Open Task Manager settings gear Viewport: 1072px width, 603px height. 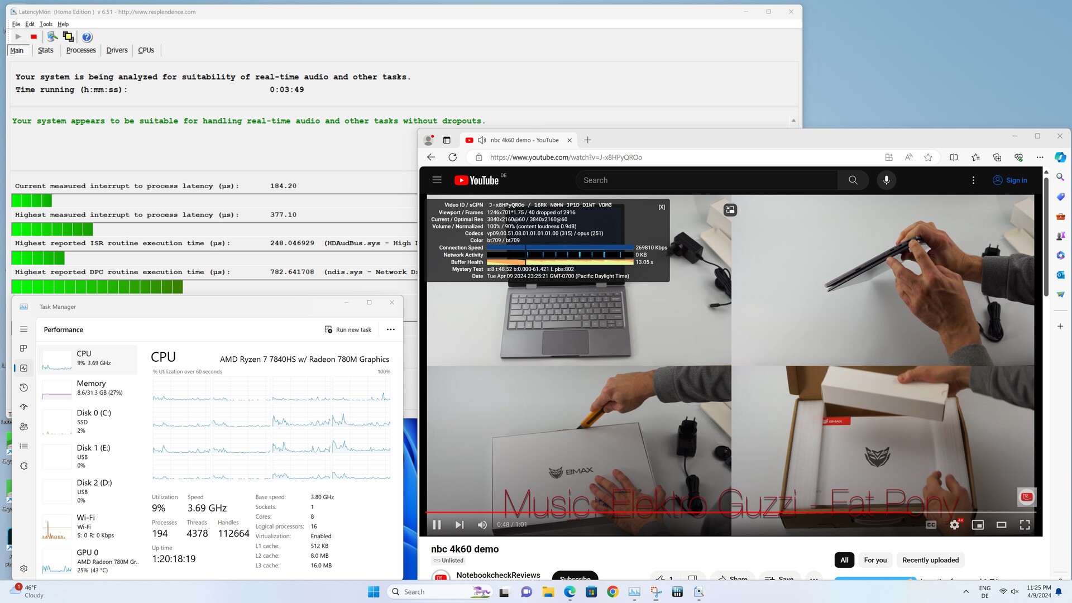coord(23,569)
